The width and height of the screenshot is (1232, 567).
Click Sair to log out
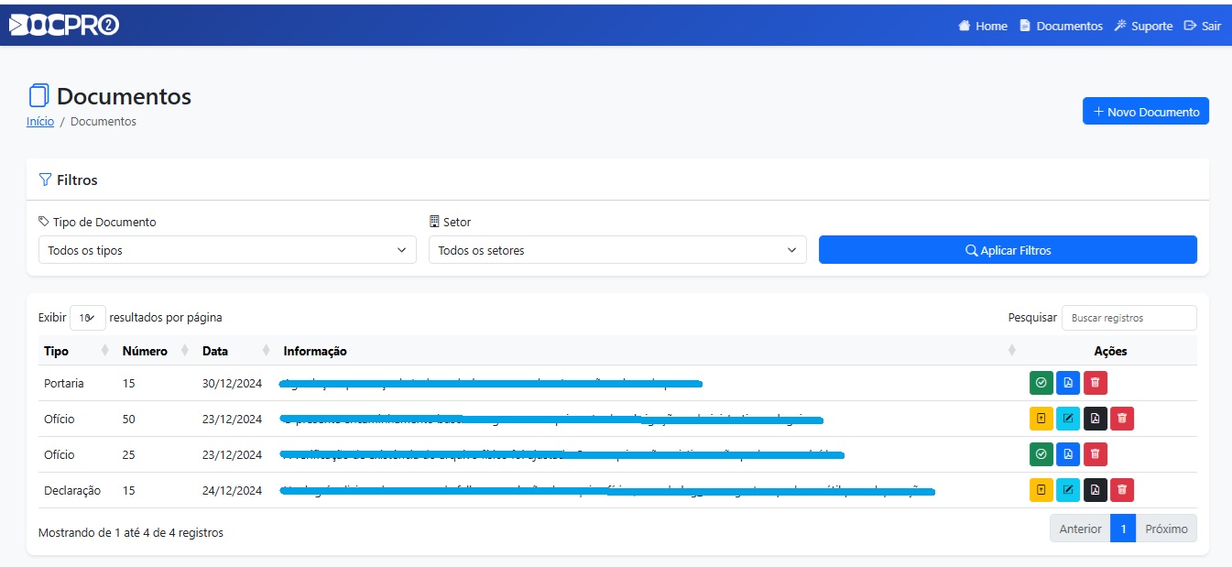point(1203,26)
